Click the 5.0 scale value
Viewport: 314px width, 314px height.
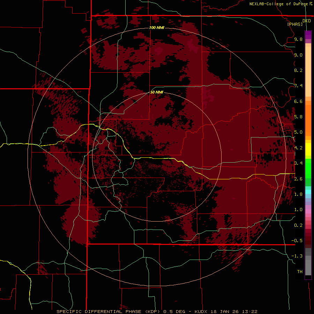pyautogui.click(x=298, y=132)
